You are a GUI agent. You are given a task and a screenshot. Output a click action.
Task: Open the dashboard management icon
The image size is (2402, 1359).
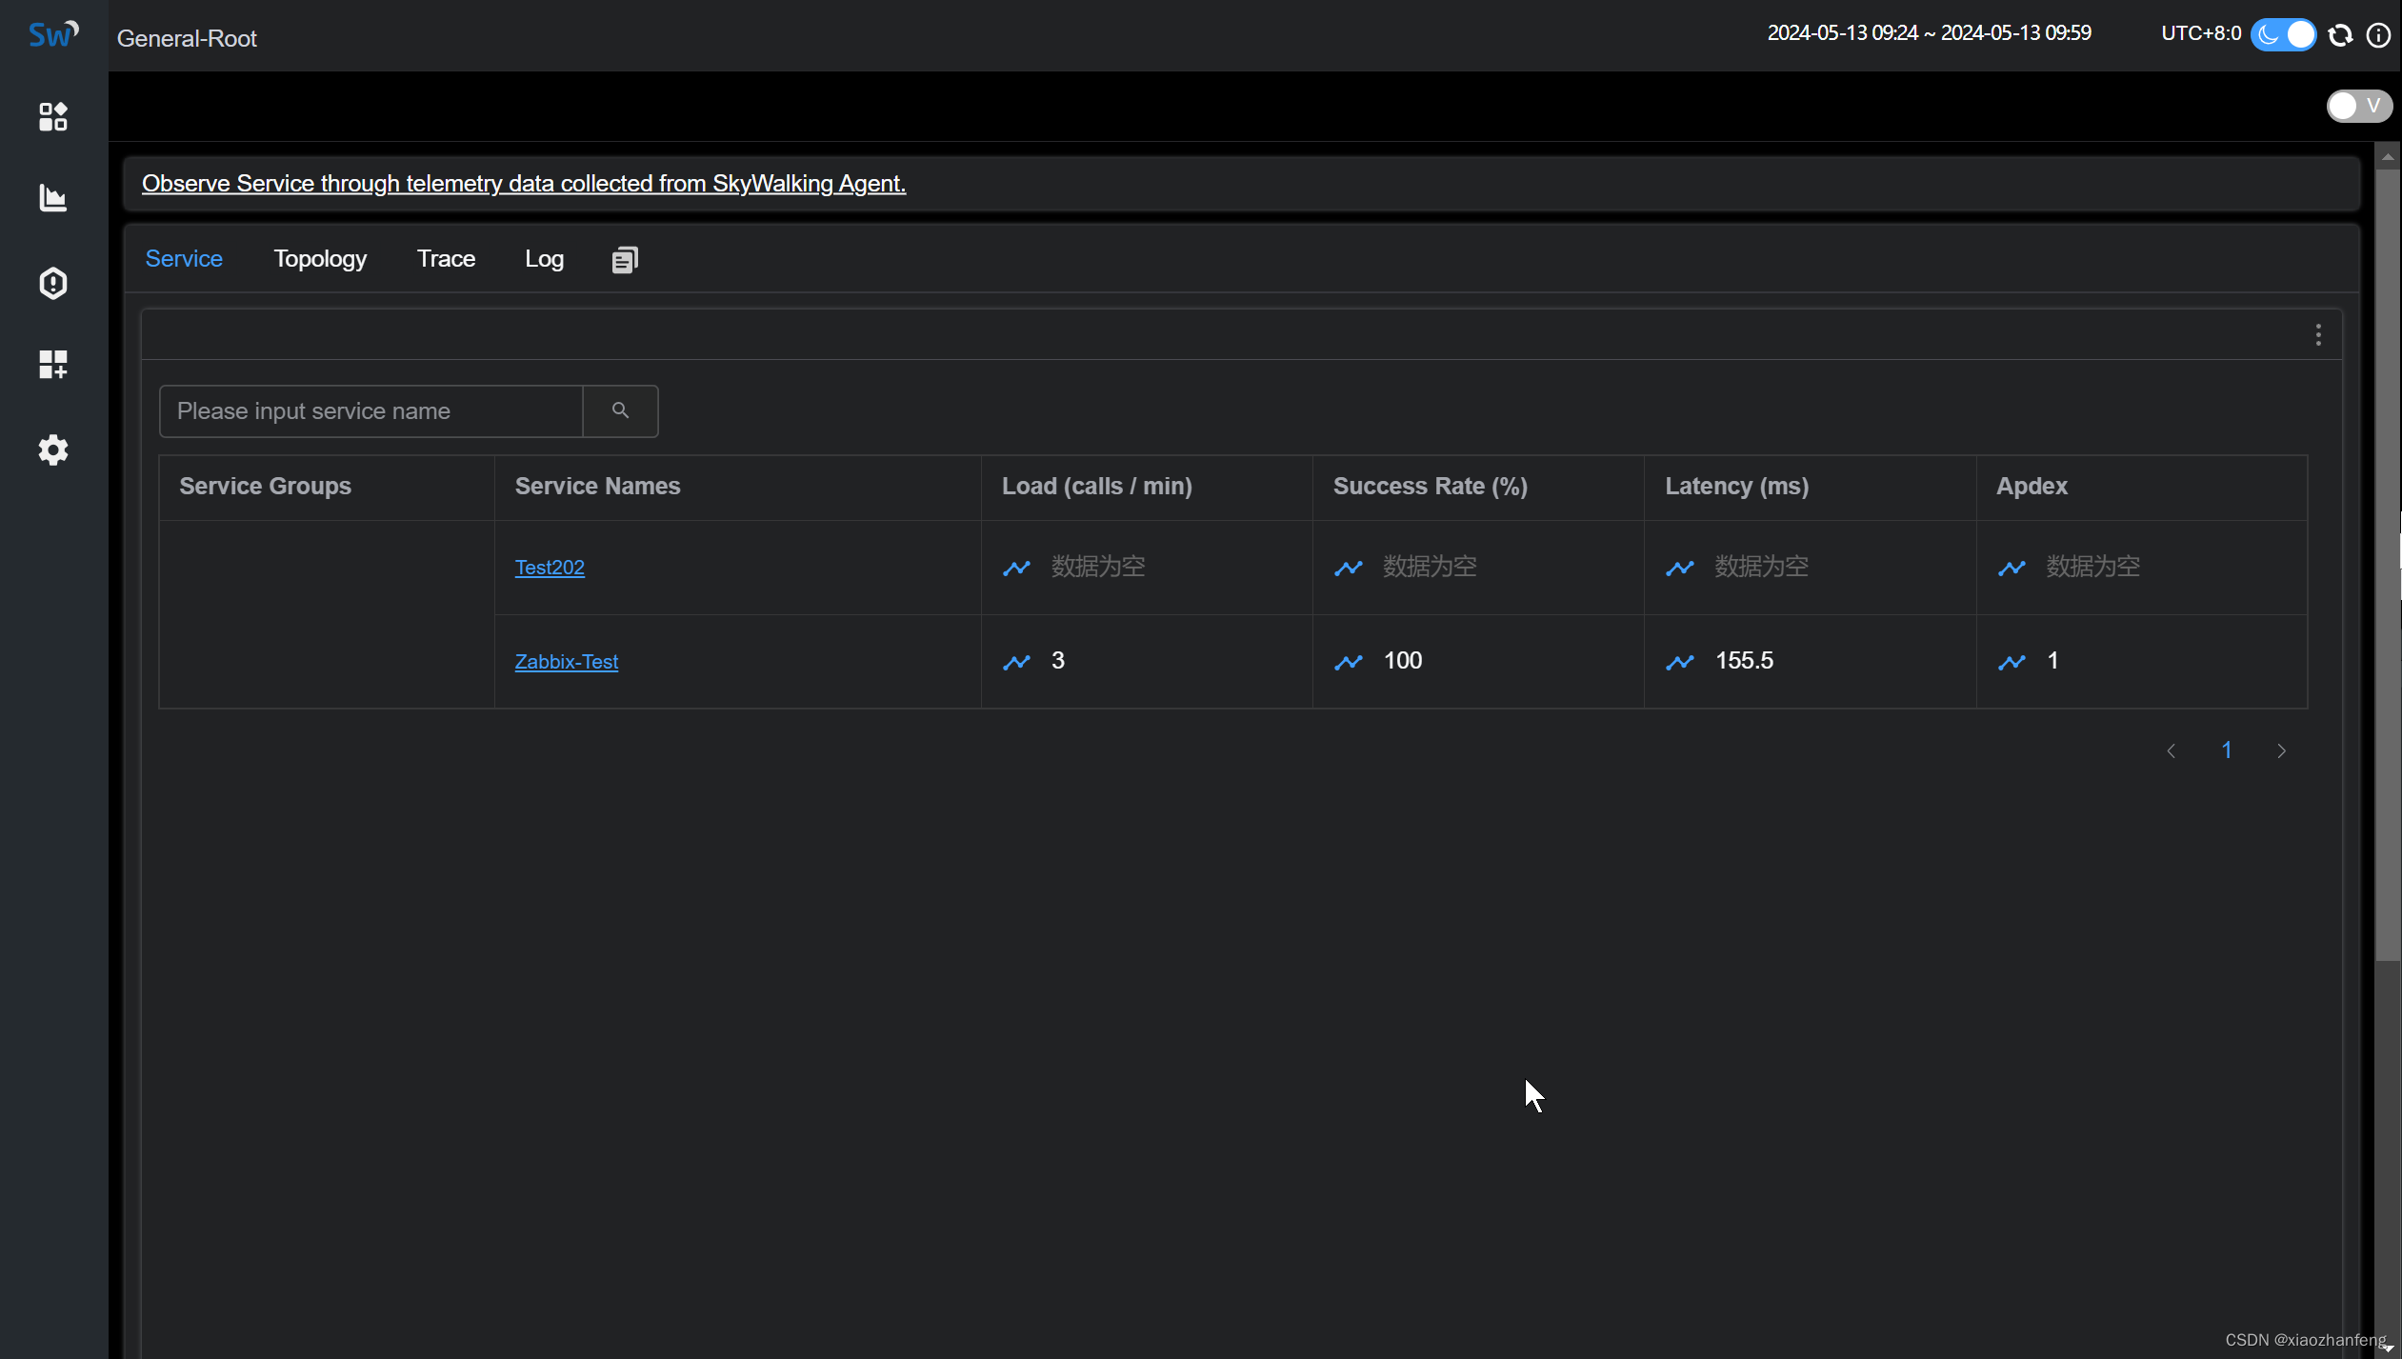(x=51, y=363)
